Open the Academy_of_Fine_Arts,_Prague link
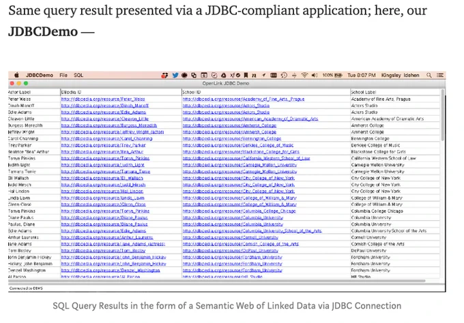 pos(244,99)
